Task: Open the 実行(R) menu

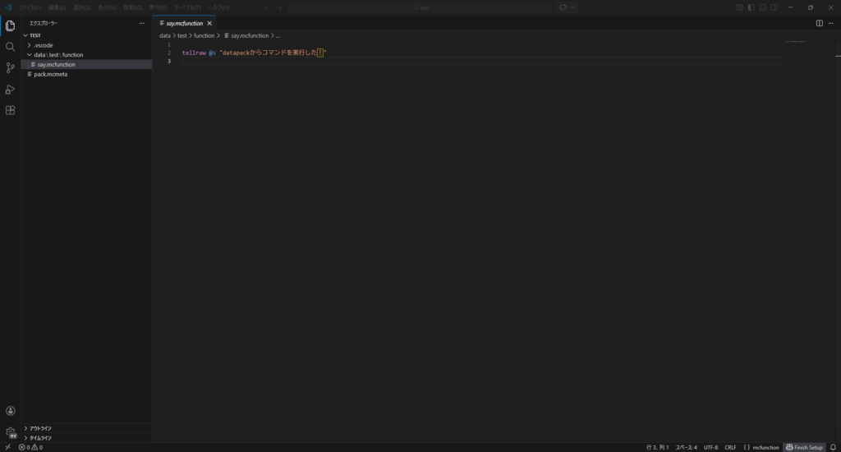Action: point(158,7)
